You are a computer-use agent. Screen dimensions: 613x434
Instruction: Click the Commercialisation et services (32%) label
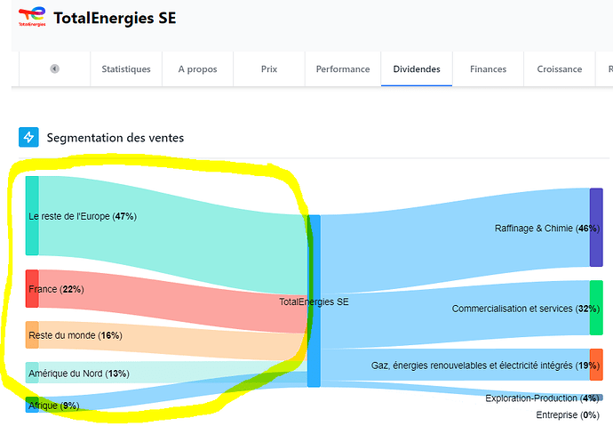pos(526,309)
